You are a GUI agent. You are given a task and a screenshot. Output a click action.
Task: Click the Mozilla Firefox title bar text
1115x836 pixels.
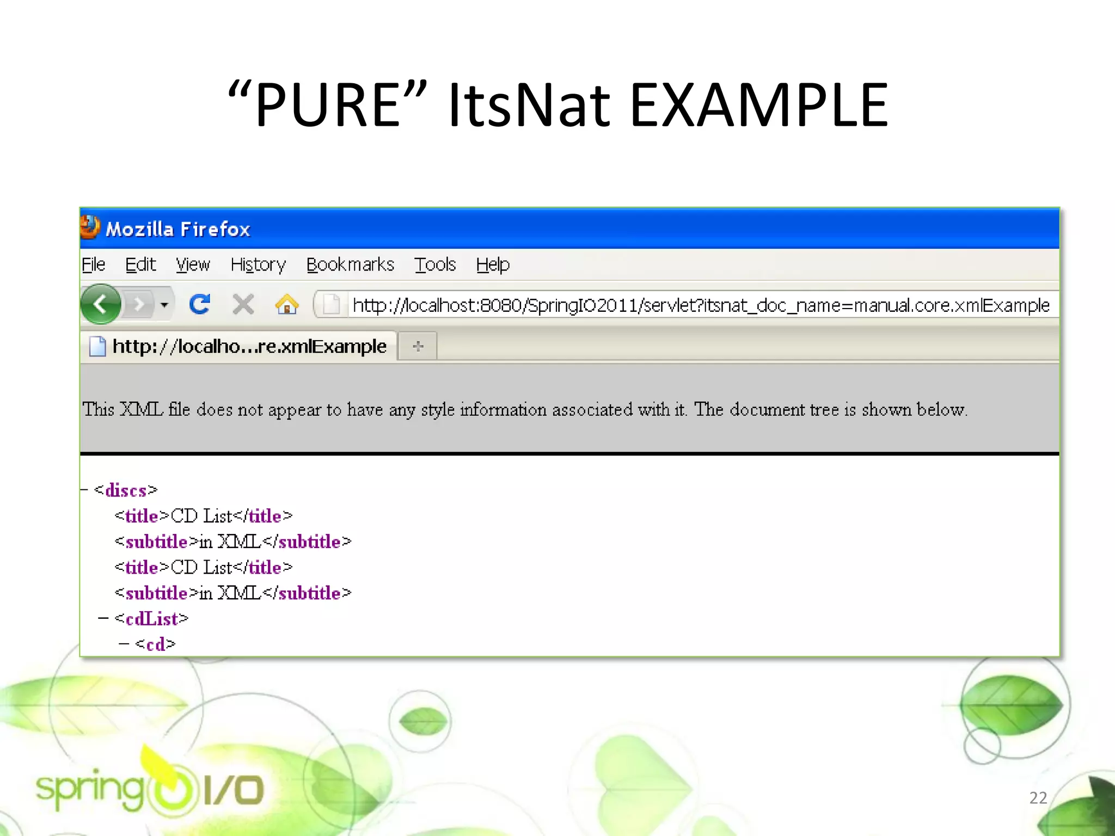pyautogui.click(x=178, y=229)
